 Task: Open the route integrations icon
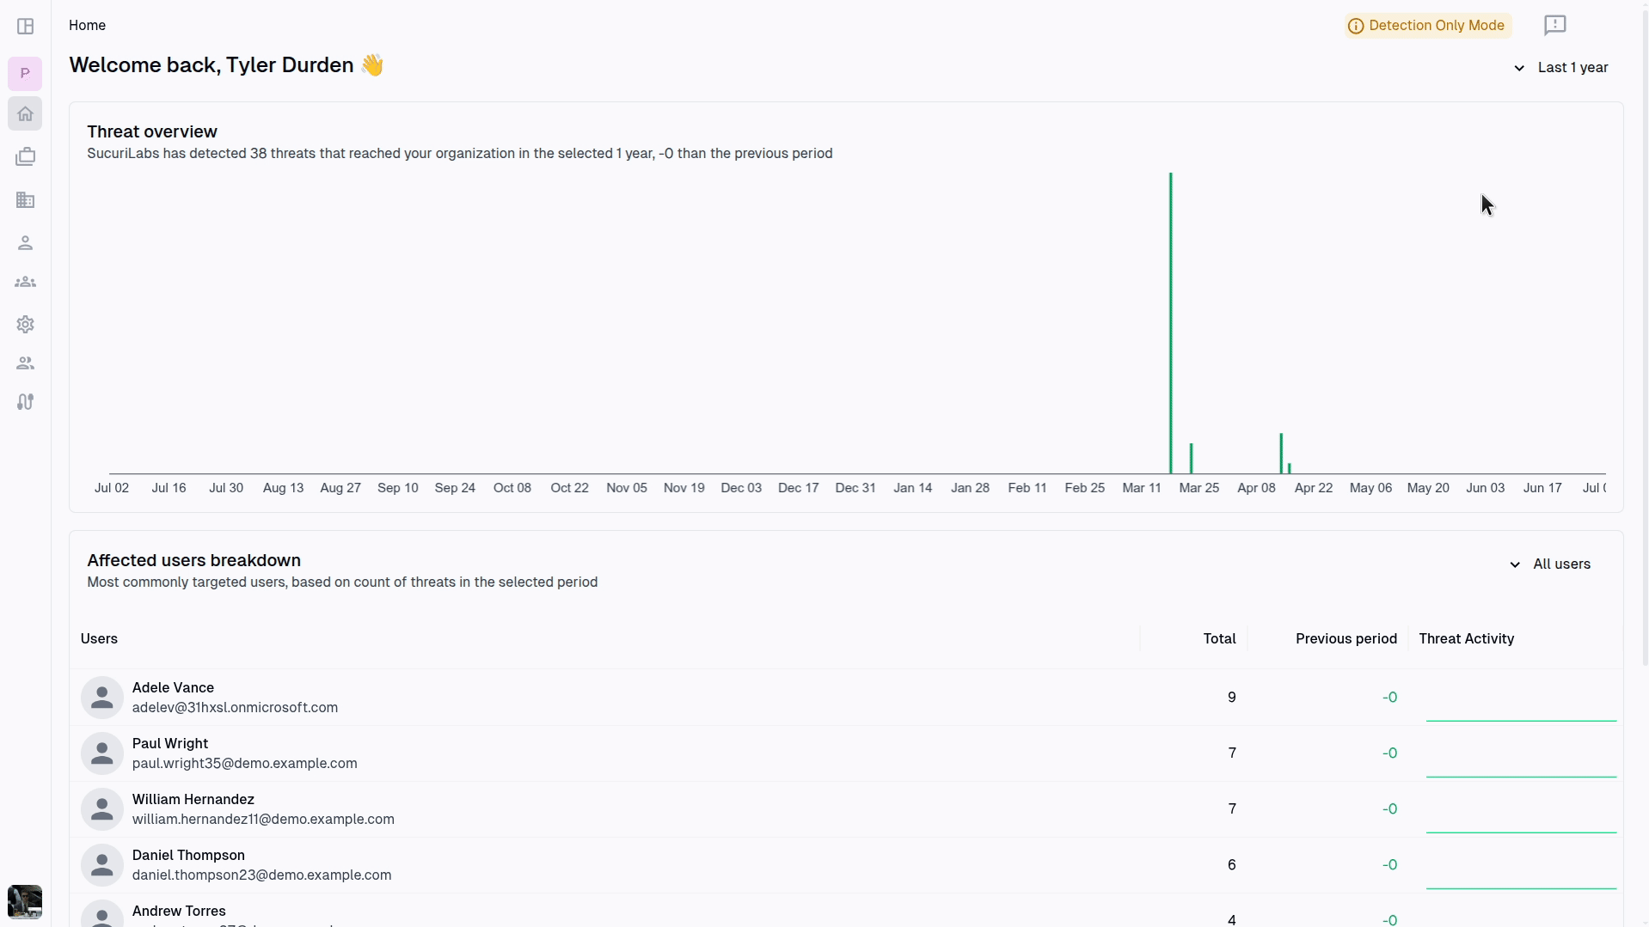25,402
